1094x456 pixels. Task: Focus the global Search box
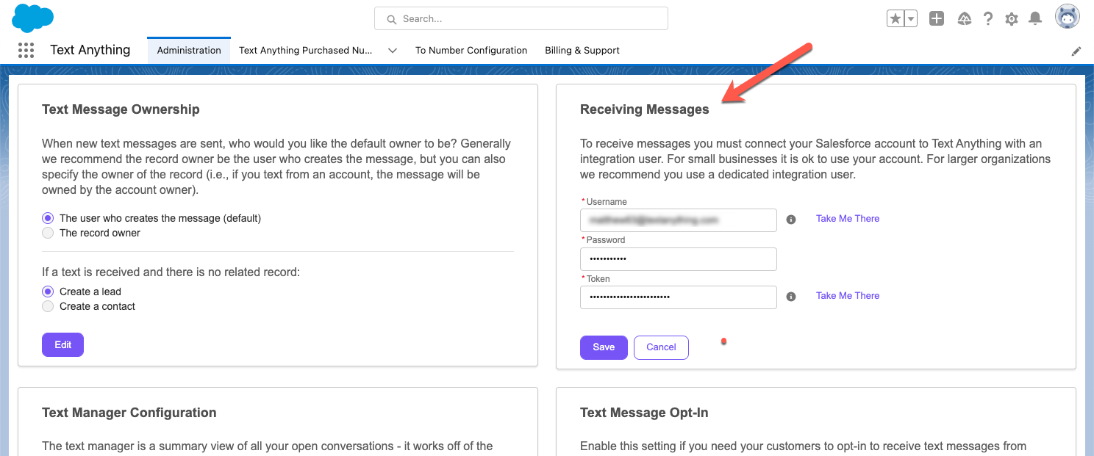pos(521,19)
